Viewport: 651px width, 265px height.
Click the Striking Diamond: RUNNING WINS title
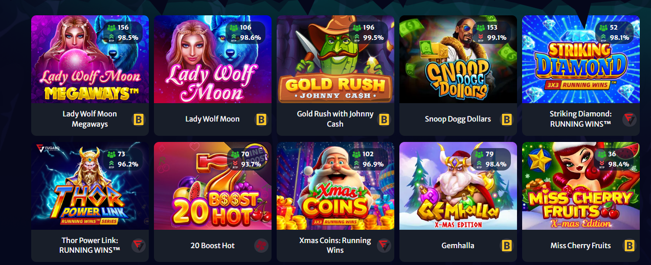[580, 119]
